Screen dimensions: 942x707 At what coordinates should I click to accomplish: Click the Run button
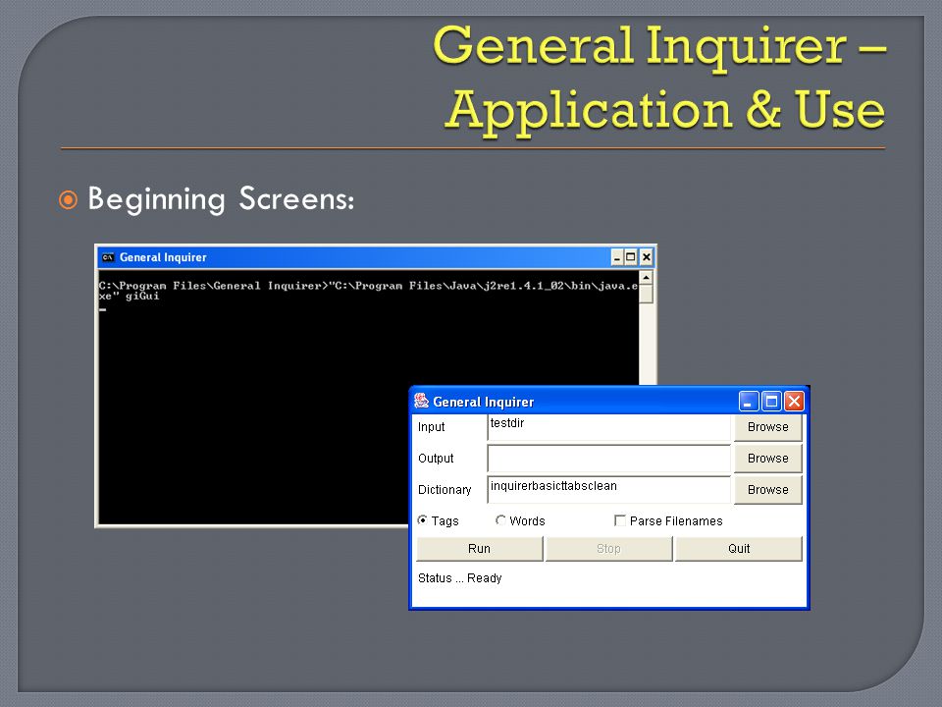[480, 548]
